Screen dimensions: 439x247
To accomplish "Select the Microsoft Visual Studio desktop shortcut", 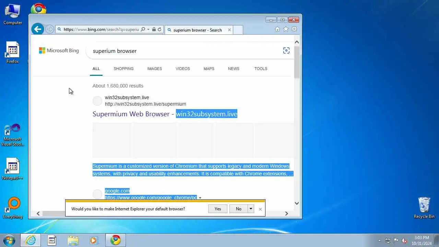I will [x=13, y=135].
